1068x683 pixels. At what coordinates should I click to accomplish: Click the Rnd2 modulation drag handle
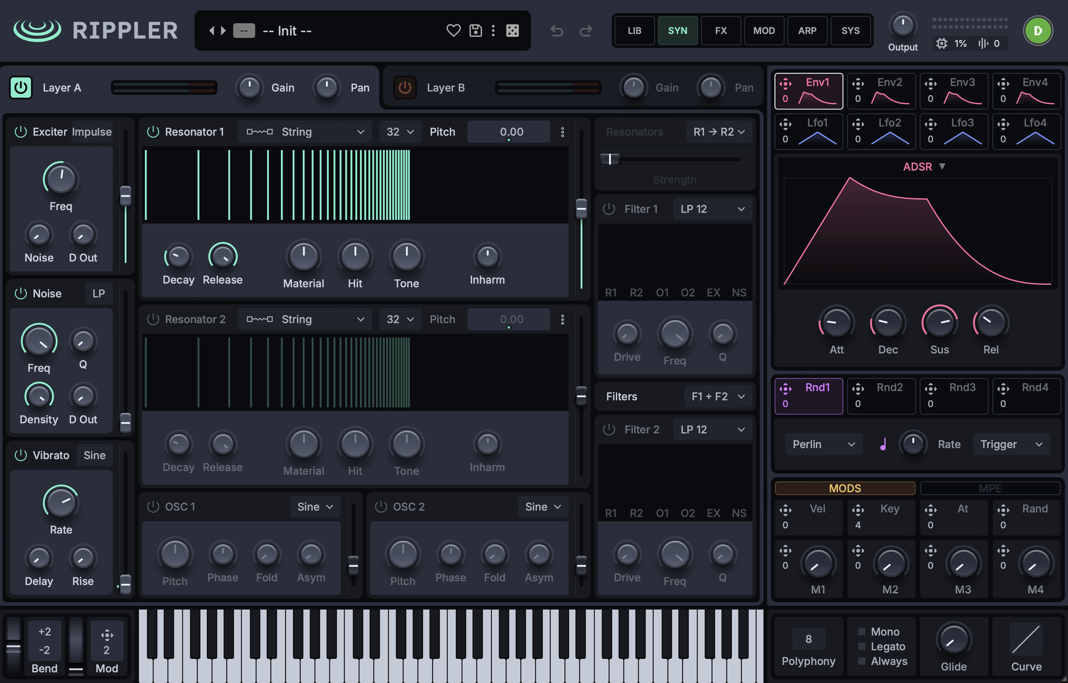click(858, 389)
